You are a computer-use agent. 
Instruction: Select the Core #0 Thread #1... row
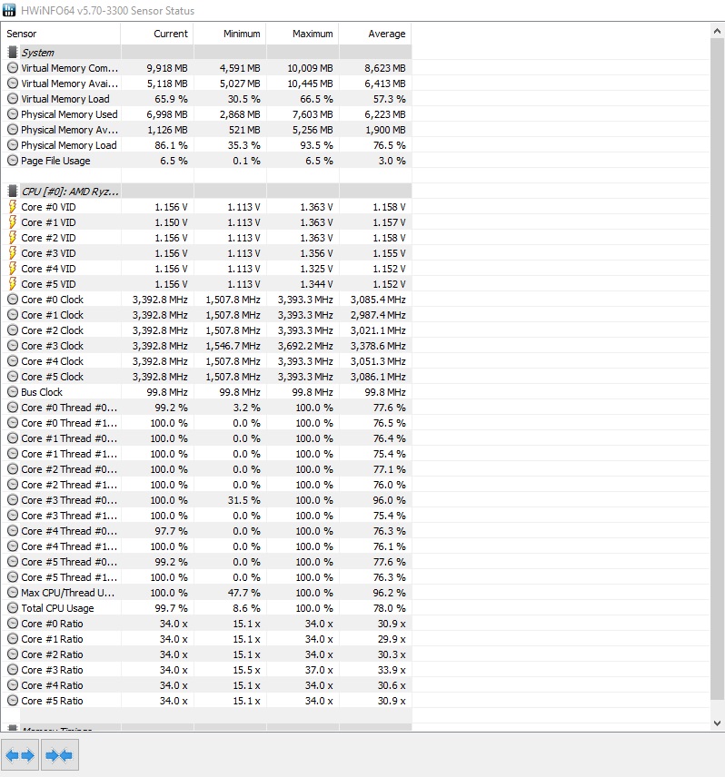pos(206,423)
